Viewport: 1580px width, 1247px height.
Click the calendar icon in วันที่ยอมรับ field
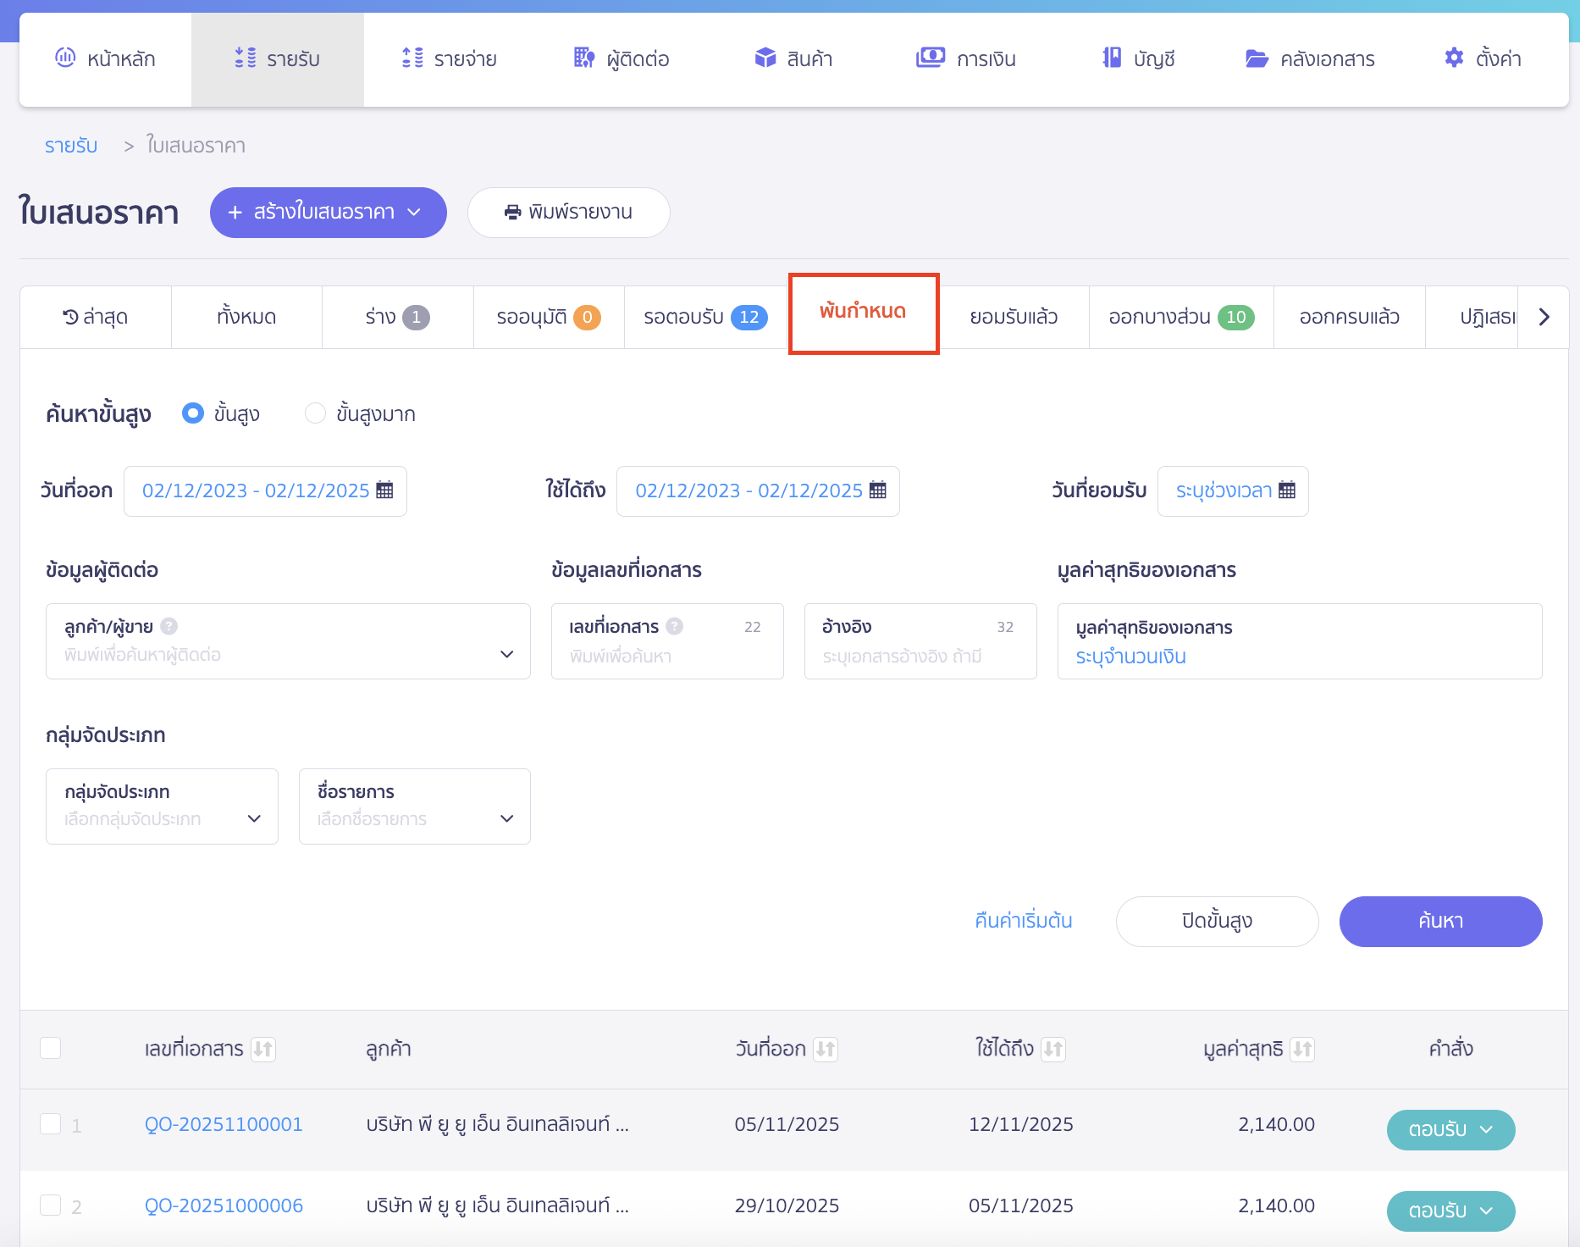[1287, 490]
